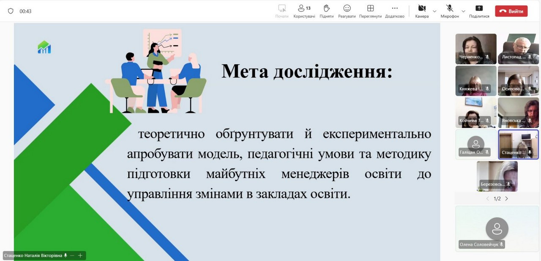The image size is (541, 261).
Task: Zoom in shared content with plus
Action: click(x=80, y=256)
